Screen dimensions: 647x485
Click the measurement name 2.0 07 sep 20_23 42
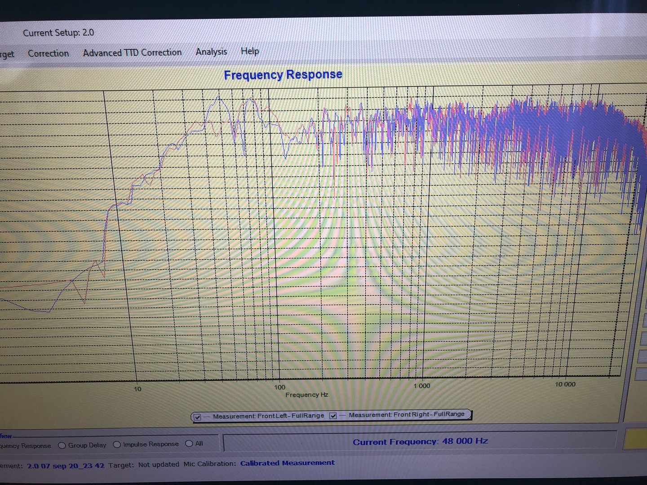[x=66, y=466]
